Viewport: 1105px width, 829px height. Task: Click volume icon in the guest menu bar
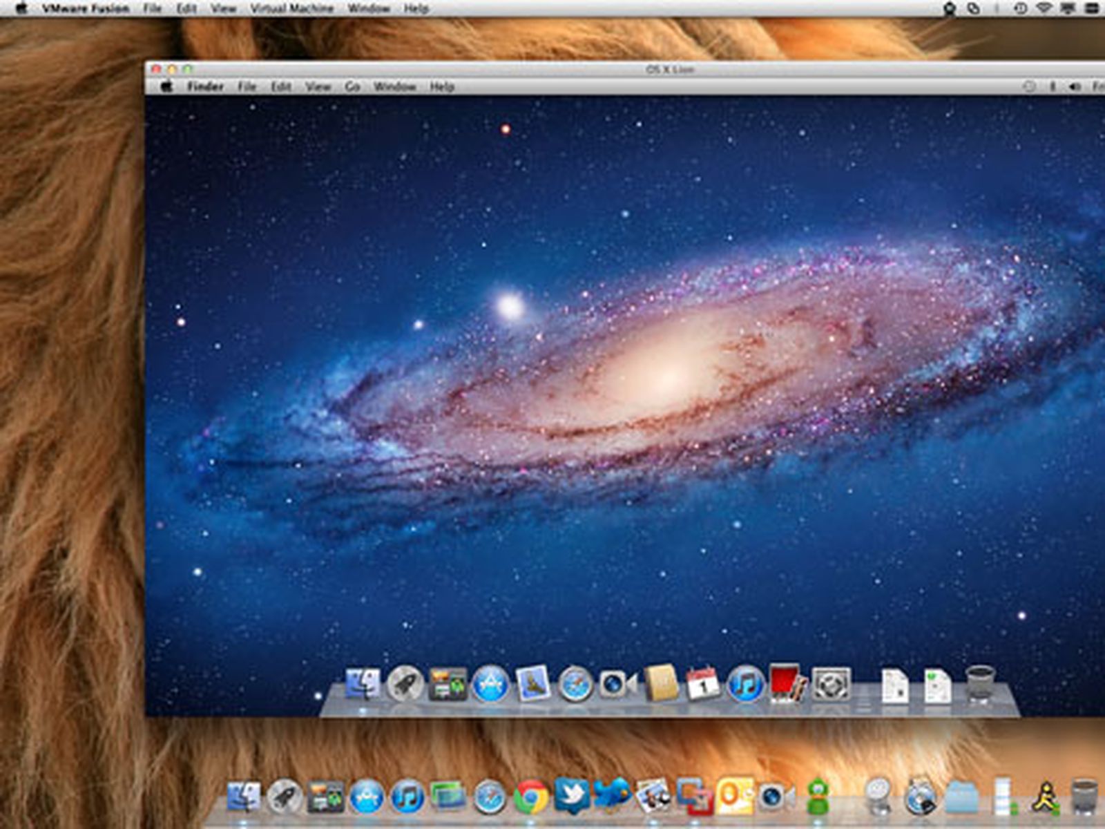coord(1074,86)
